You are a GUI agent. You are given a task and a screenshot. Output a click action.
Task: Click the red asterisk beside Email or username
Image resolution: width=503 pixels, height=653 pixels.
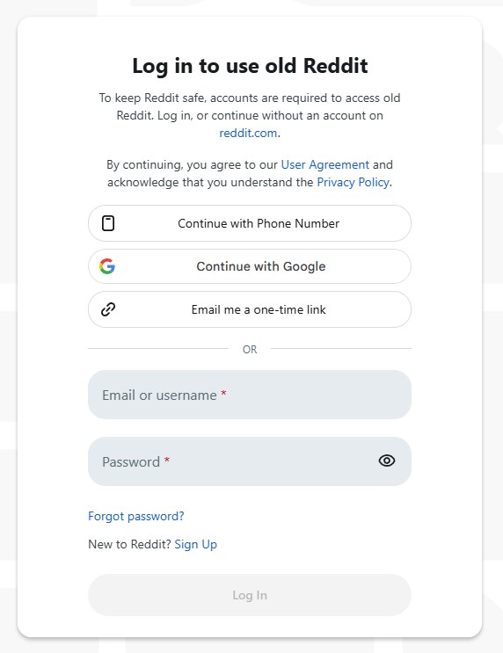223,393
